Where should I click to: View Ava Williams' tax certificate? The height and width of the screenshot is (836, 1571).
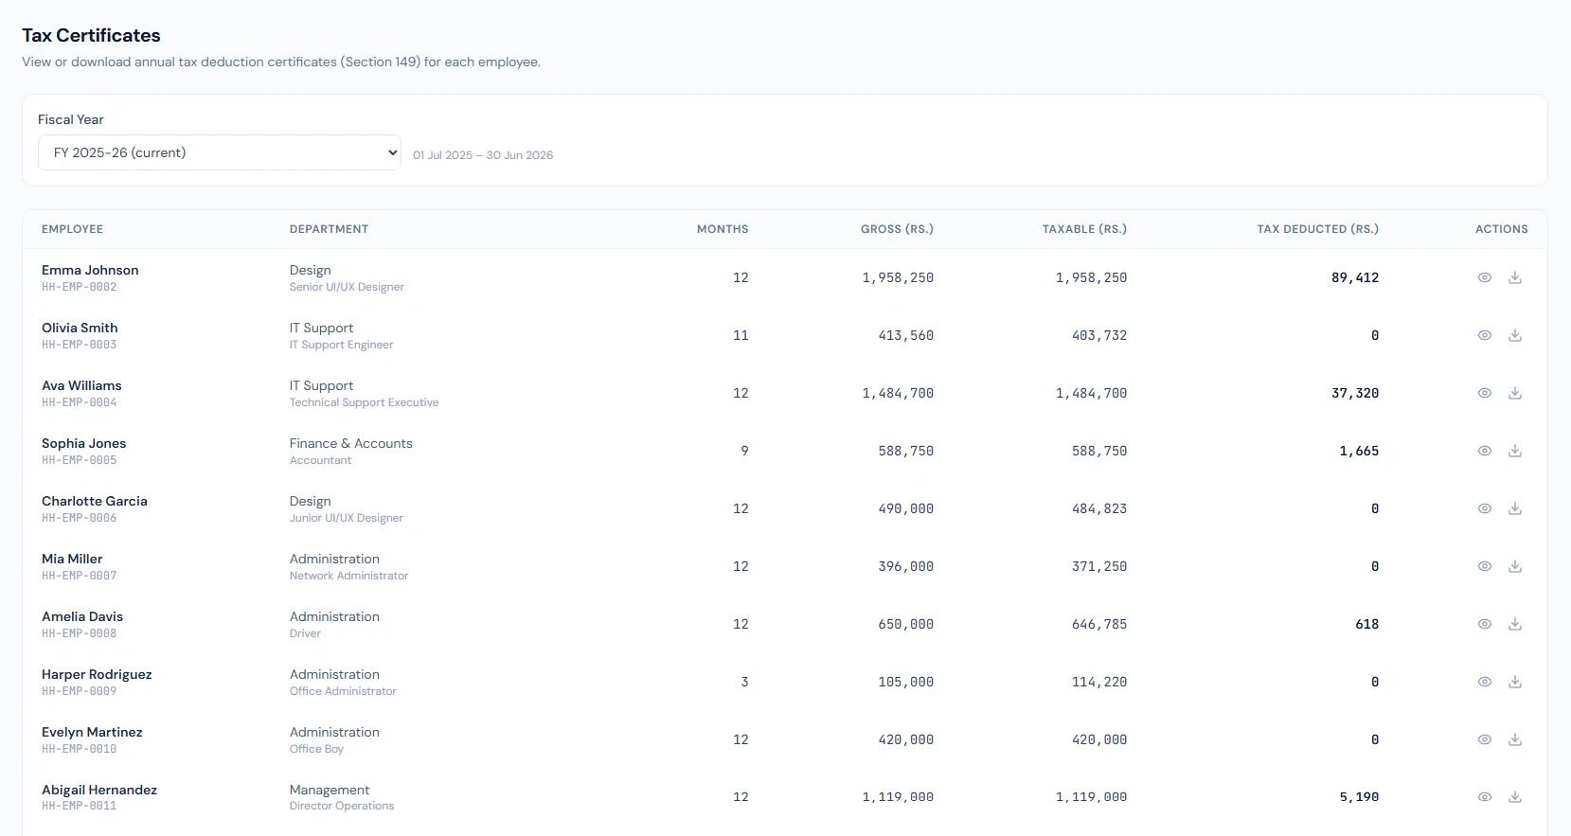coord(1485,393)
